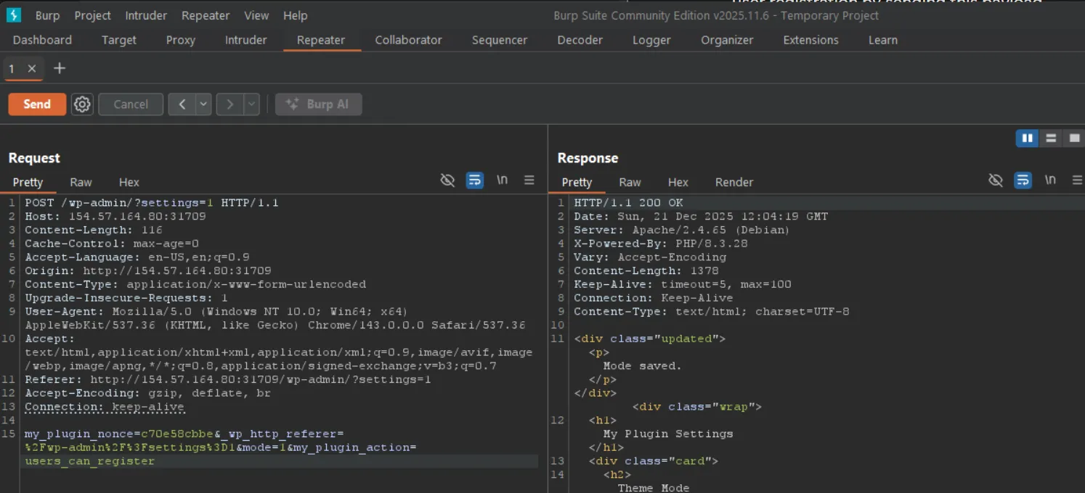Toggle hidden characters visibility in Request
This screenshot has height=493, width=1085.
[448, 181]
